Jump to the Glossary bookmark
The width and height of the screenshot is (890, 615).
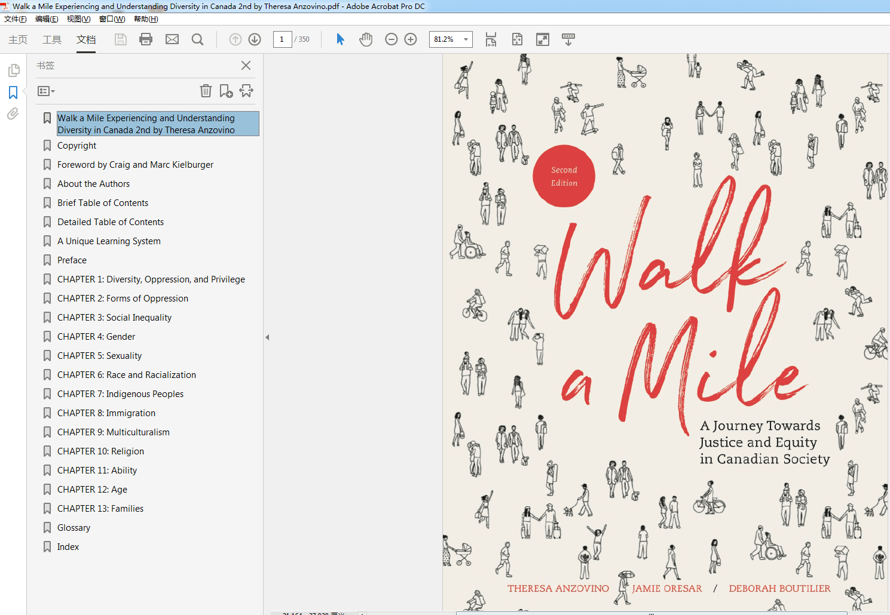pyautogui.click(x=74, y=528)
